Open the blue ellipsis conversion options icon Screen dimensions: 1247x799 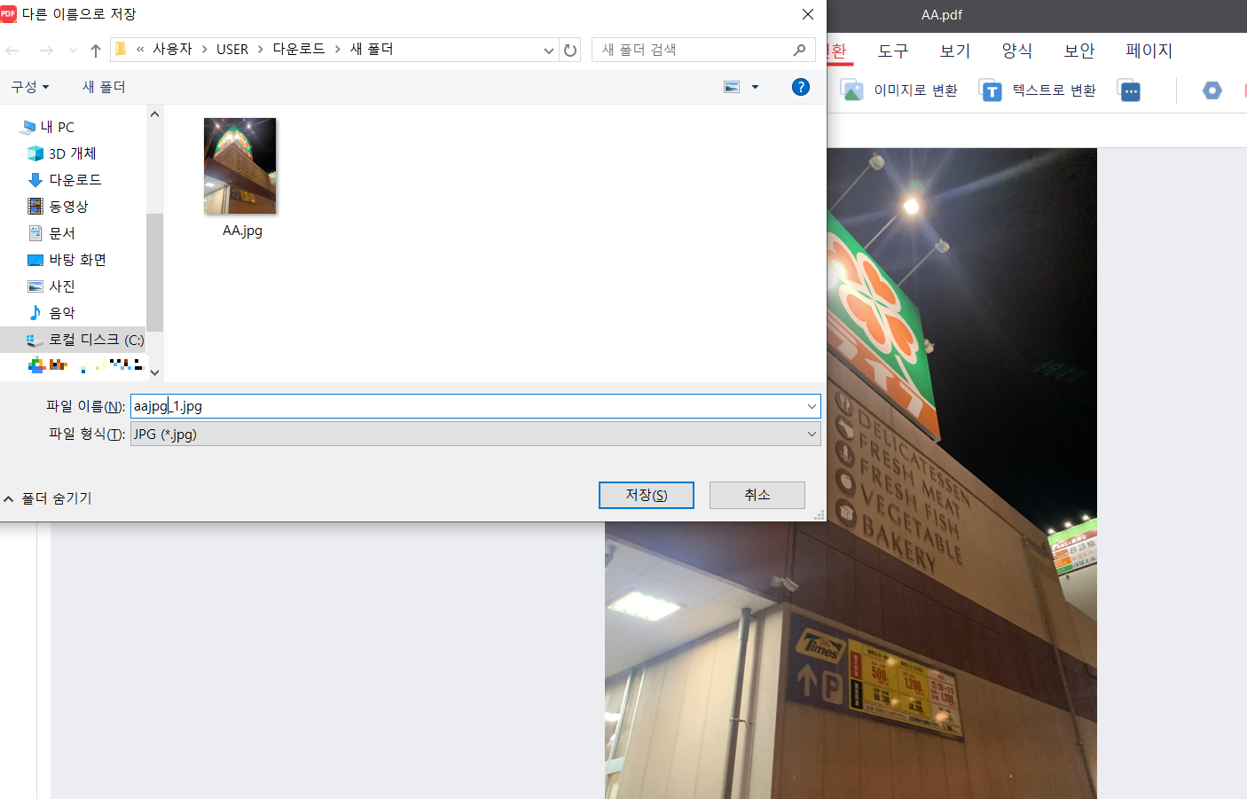(1129, 90)
